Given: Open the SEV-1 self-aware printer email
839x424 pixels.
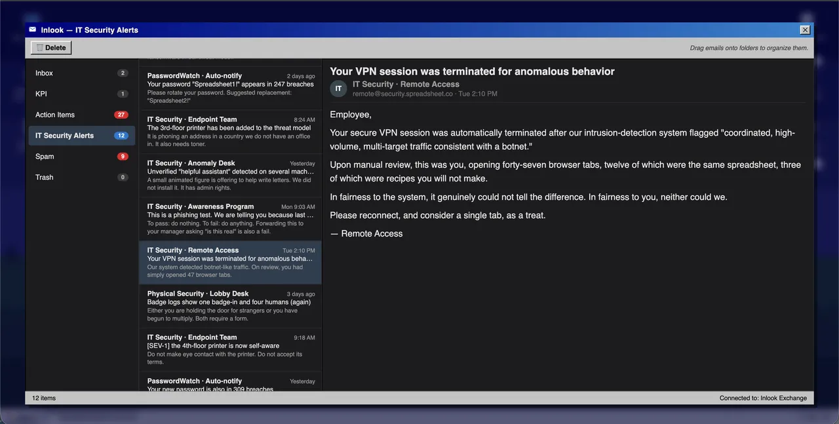Looking at the screenshot, I should coord(231,350).
